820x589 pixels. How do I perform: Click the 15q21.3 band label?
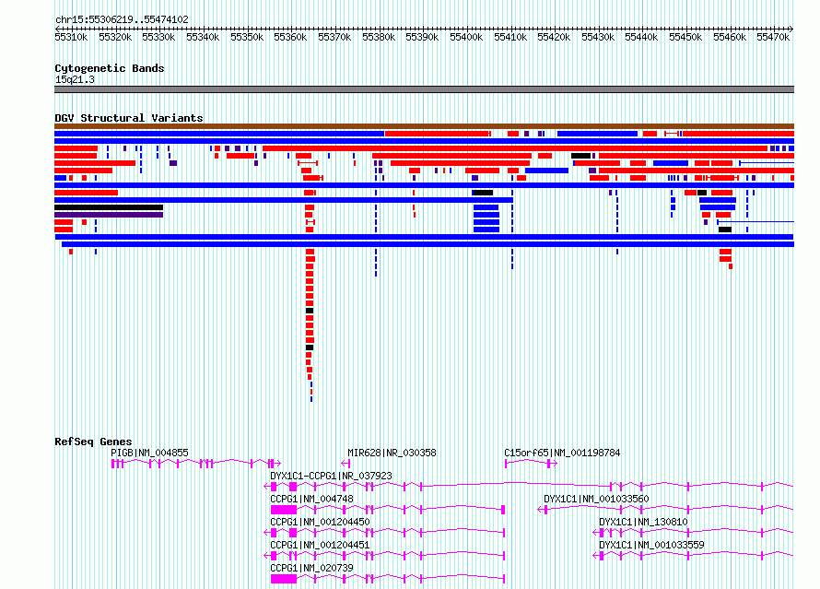click(75, 79)
